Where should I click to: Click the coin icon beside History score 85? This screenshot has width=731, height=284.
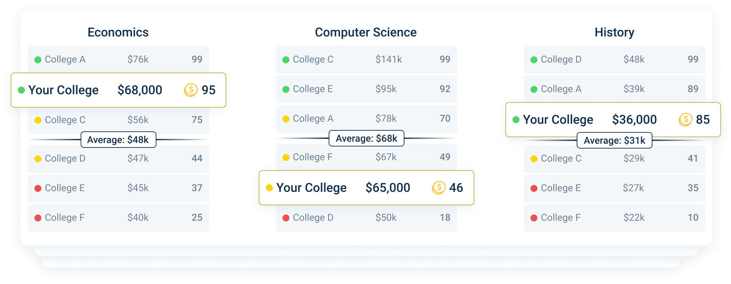coord(685,120)
